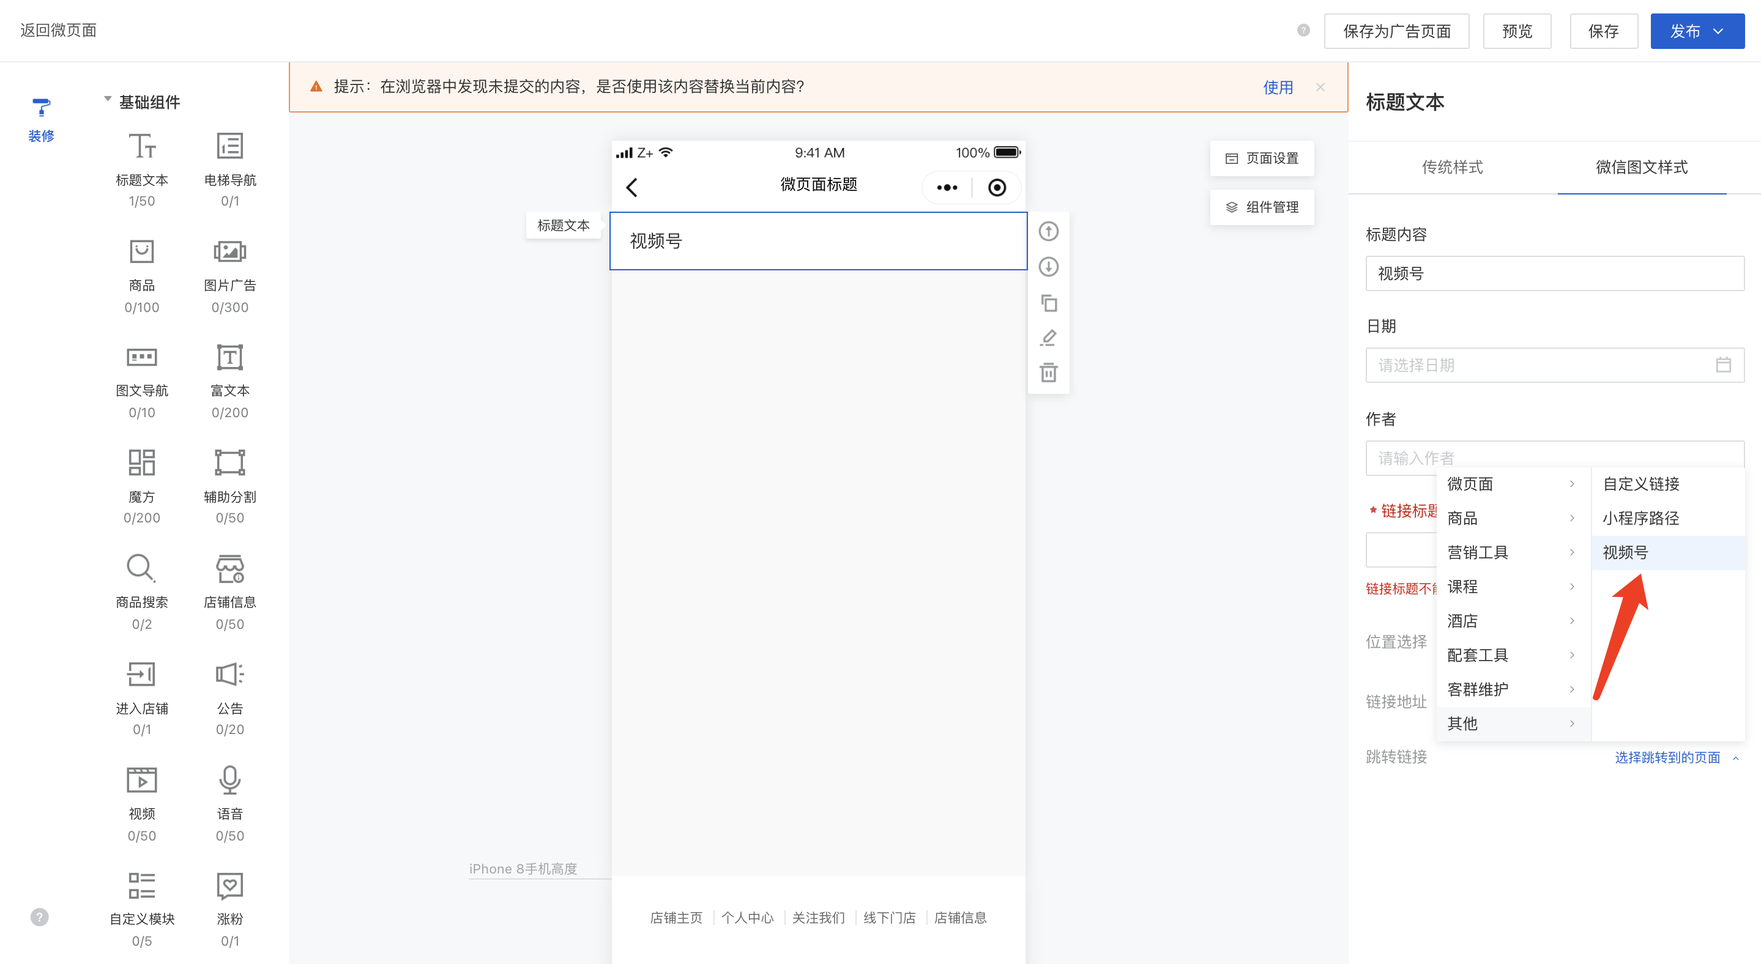Select 视频号 in the link submenu
The image size is (1761, 964).
[1626, 552]
